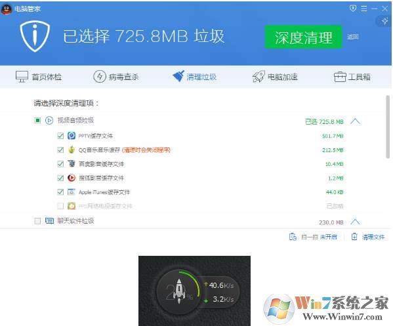Image resolution: width=393 pixels, height=326 pixels.
Task: Switch to the 病毒查杀 tab
Action: (x=115, y=77)
